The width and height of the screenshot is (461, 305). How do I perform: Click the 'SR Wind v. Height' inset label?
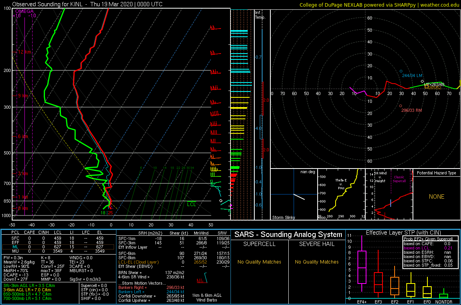click(x=380, y=177)
